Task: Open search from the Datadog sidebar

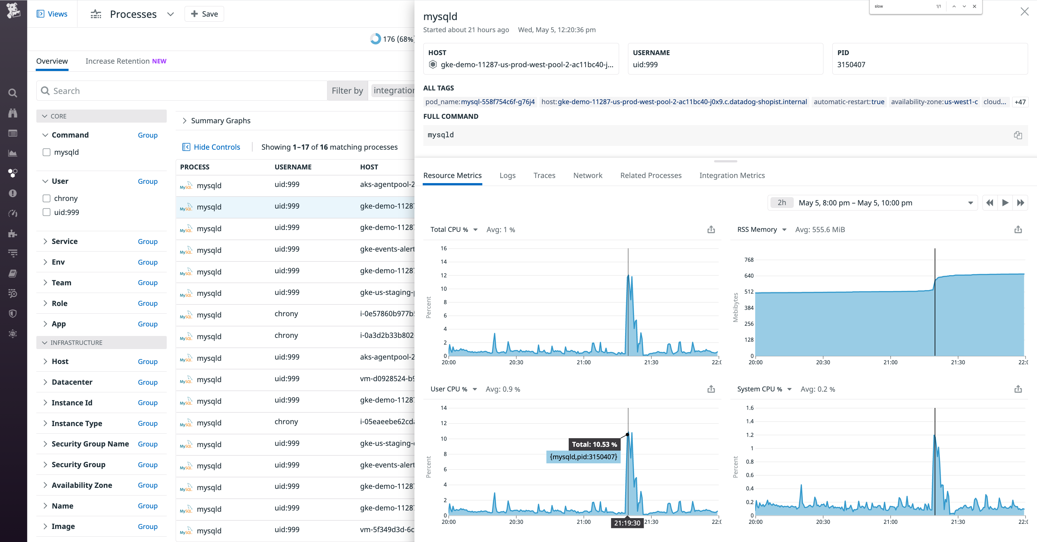Action: (x=12, y=93)
